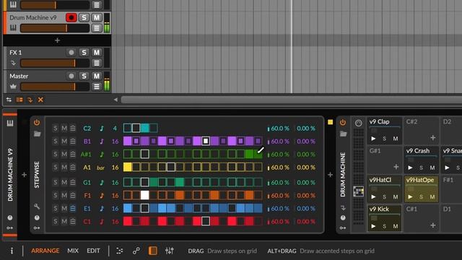Open E1 lane highlighted options icon
The height and width of the screenshot is (260, 462).
point(73,209)
